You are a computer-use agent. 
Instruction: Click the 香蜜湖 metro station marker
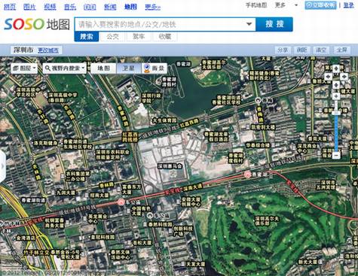[248, 174]
